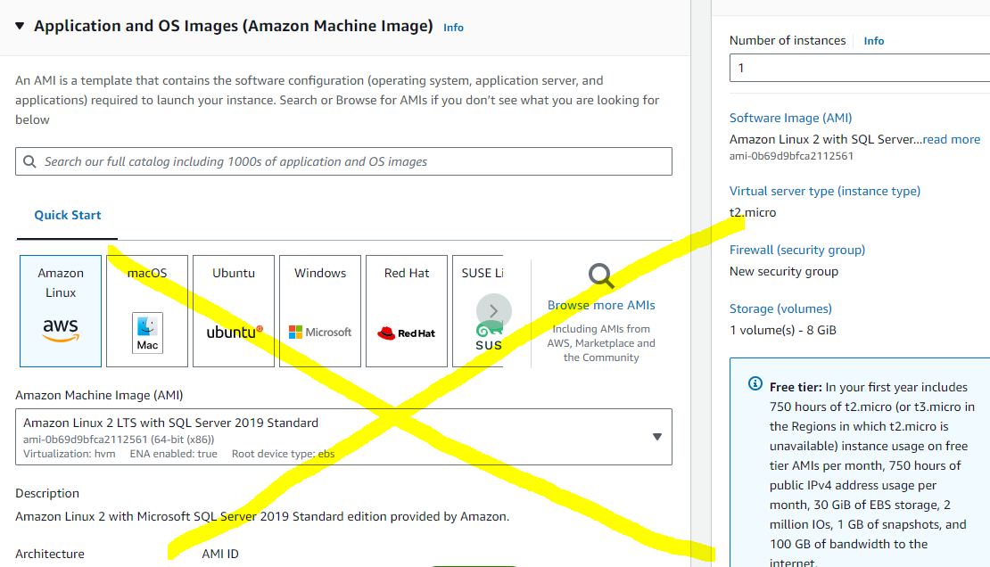Click the AMI dropdown arrow
Image resolution: width=990 pixels, height=567 pixels.
657,437
